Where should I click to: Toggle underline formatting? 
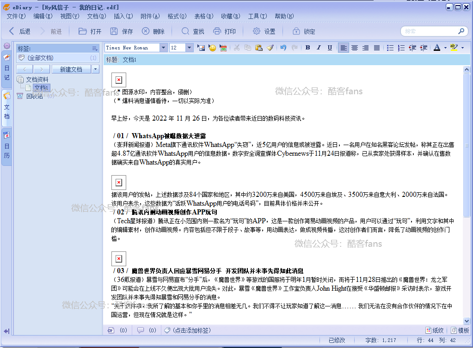coord(330,48)
